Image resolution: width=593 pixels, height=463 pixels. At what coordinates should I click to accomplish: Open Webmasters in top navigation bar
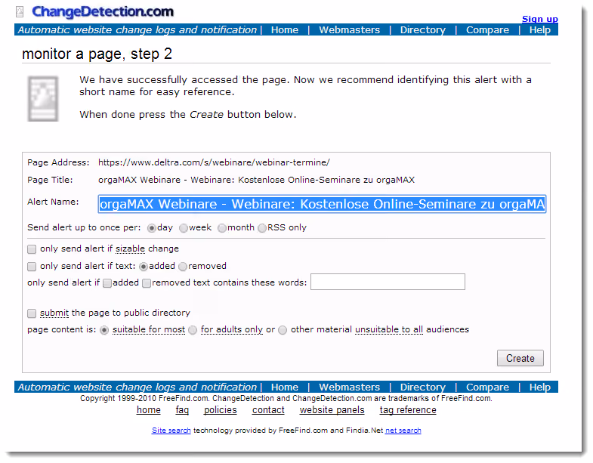click(x=349, y=29)
